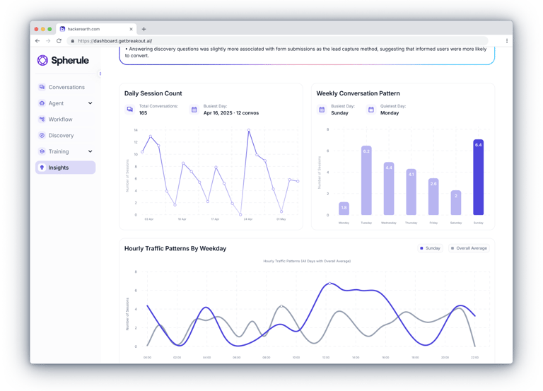This screenshot has width=543, height=391.
Task: Close the hackerearth.com tab
Action: 131,29
